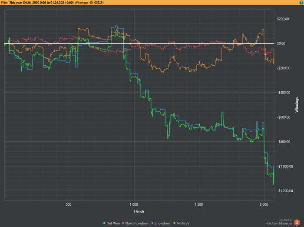The image size is (304, 227).
Task: Click the Hands axis title
Action: [x=139, y=211]
